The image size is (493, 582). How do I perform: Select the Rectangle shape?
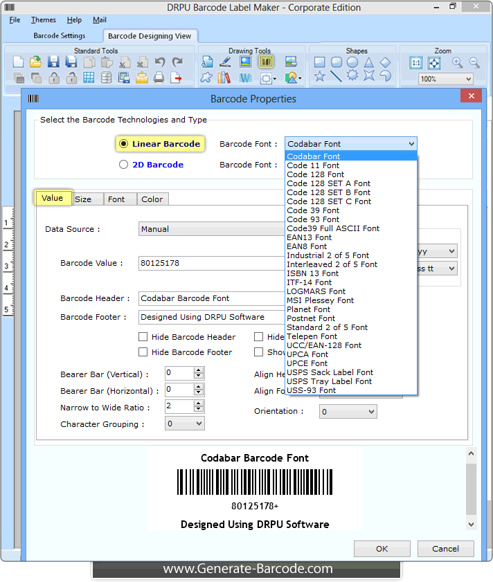(x=319, y=62)
